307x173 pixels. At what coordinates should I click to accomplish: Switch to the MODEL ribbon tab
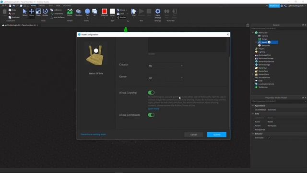point(42,6)
